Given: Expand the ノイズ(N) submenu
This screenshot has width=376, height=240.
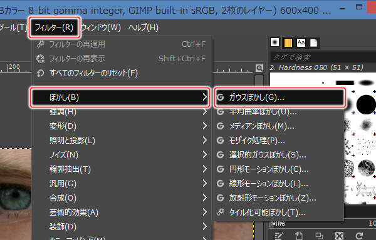Looking at the screenshot, I should (122, 155).
